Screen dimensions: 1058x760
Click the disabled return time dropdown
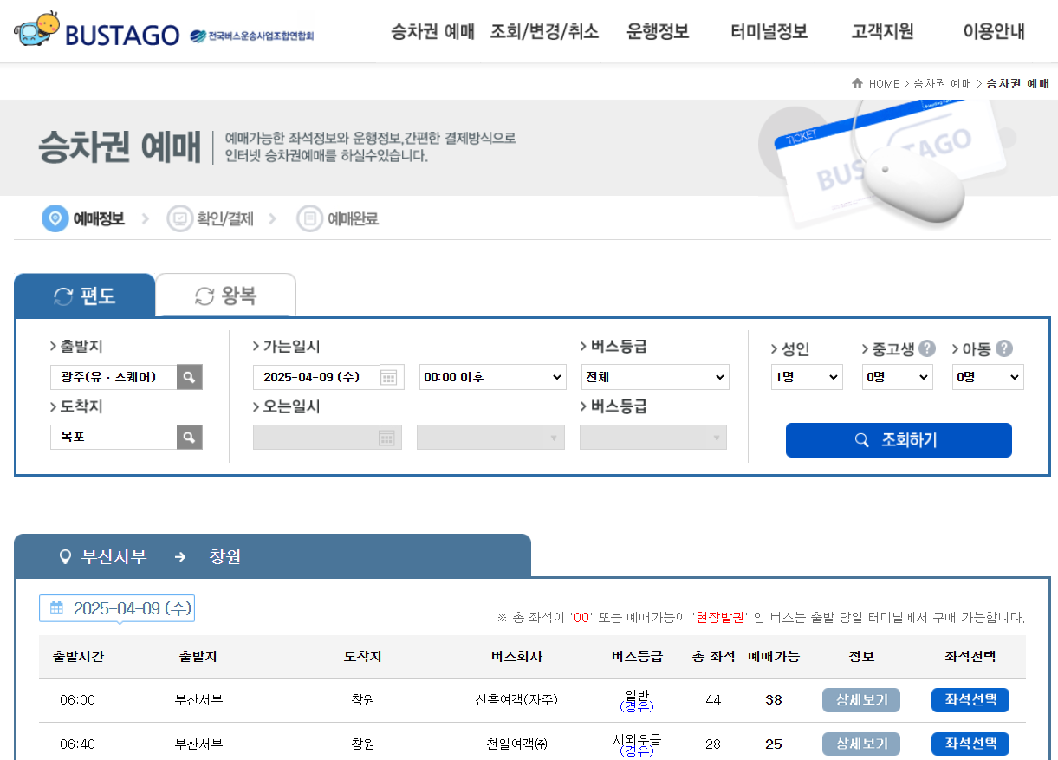(x=490, y=438)
